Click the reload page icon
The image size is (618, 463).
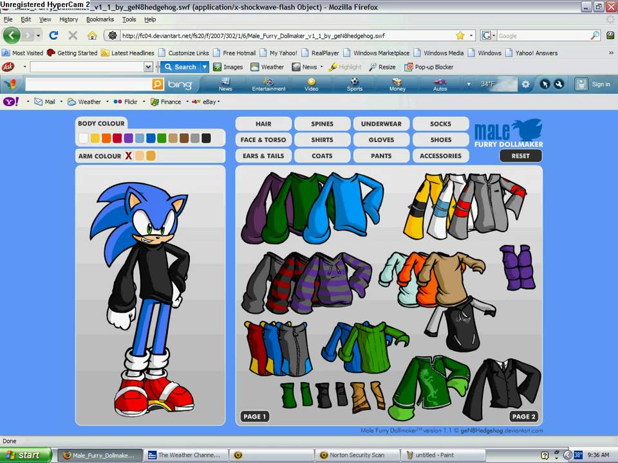coord(53,35)
